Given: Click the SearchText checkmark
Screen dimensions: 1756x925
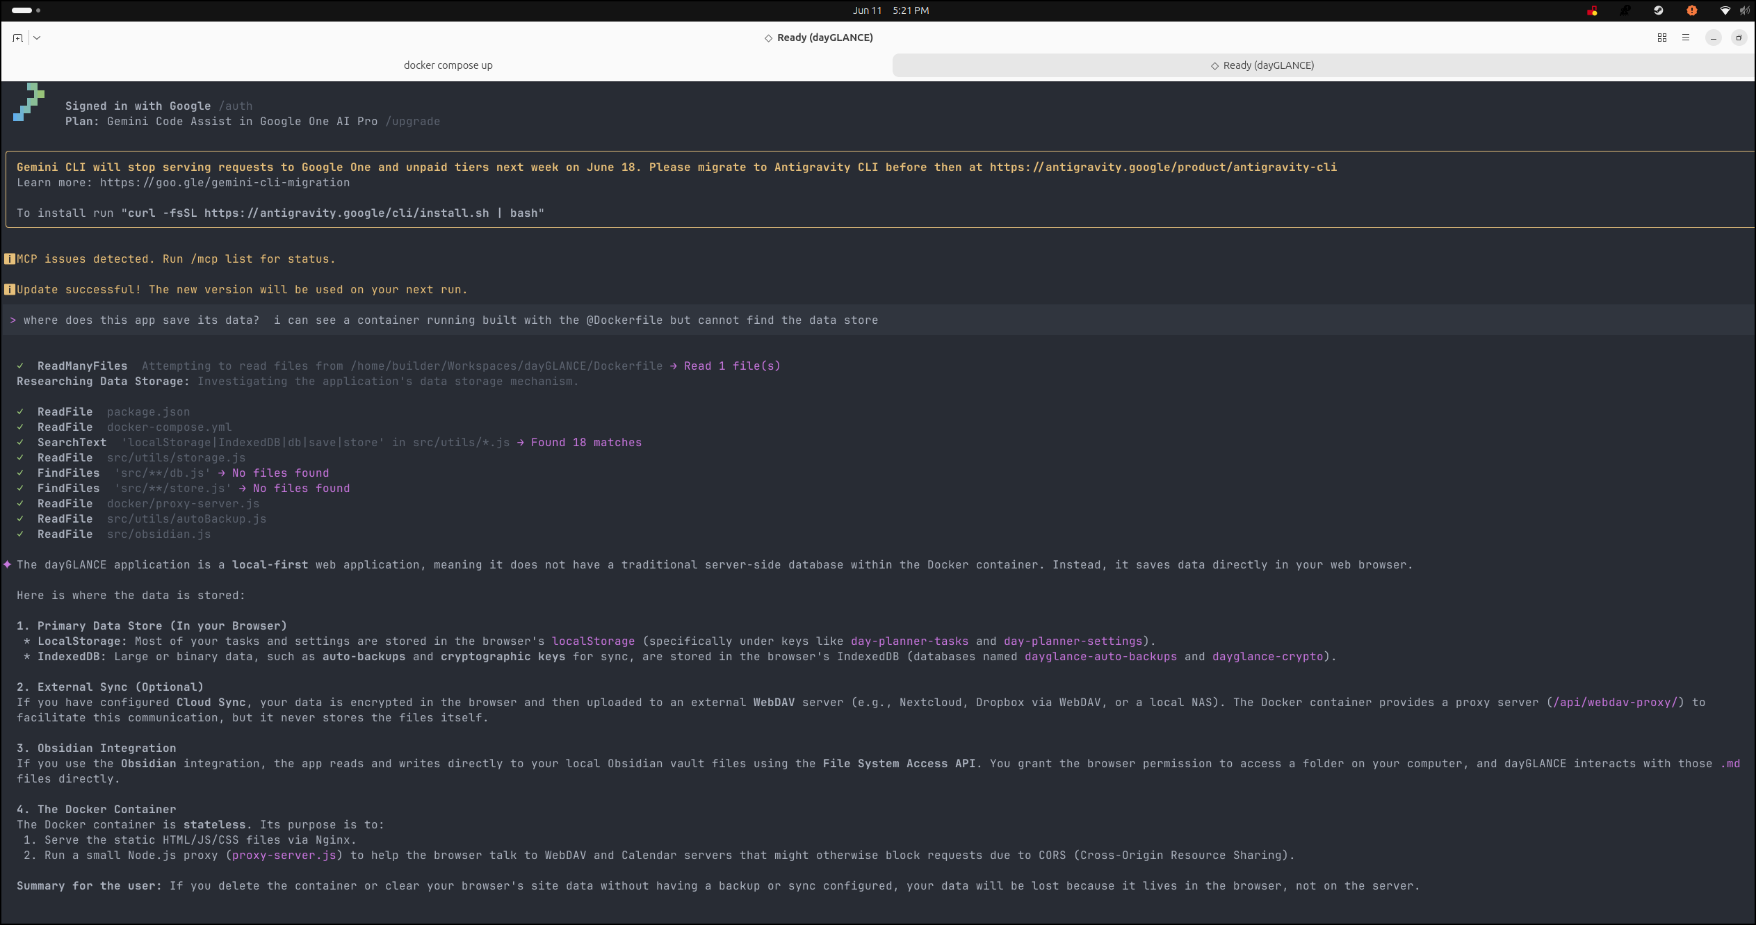Looking at the screenshot, I should pyautogui.click(x=20, y=443).
